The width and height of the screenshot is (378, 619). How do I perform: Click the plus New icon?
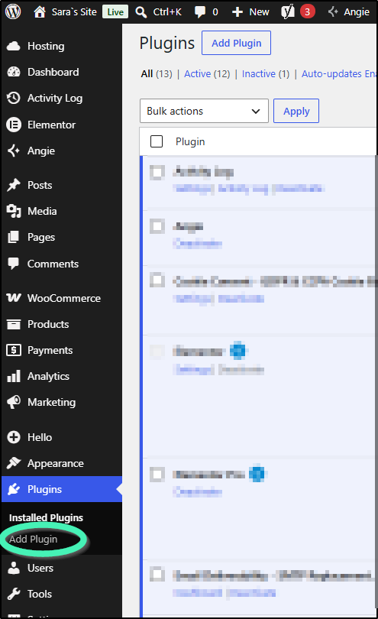(237, 12)
